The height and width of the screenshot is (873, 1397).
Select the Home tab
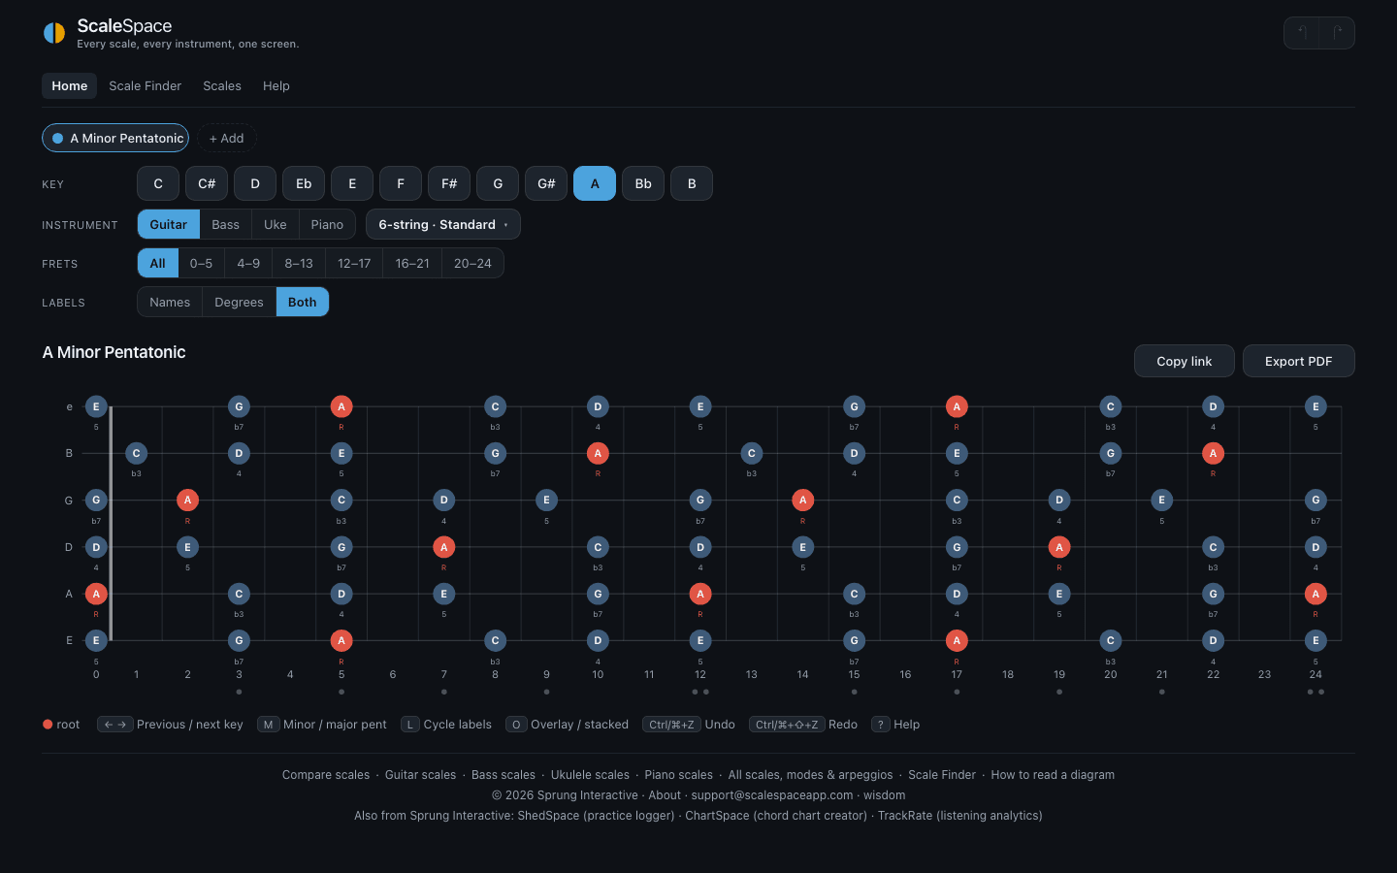coord(70,85)
